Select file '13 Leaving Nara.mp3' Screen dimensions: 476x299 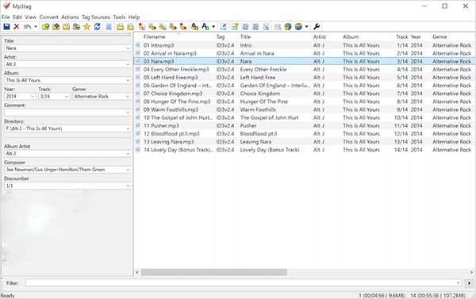click(x=168, y=142)
